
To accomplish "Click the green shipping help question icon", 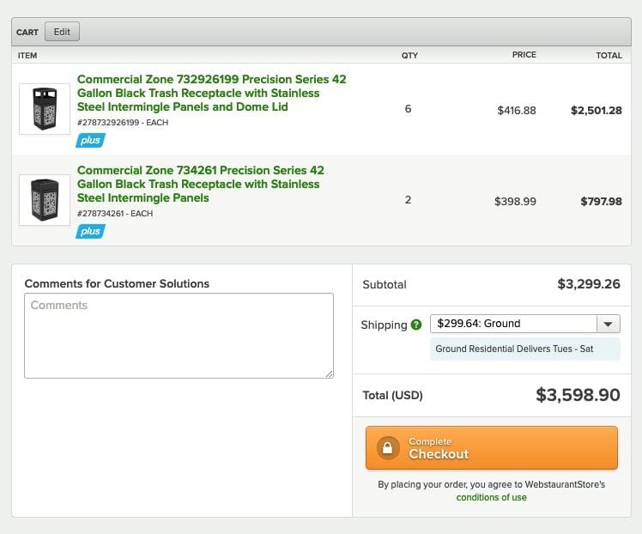I will click(x=416, y=325).
